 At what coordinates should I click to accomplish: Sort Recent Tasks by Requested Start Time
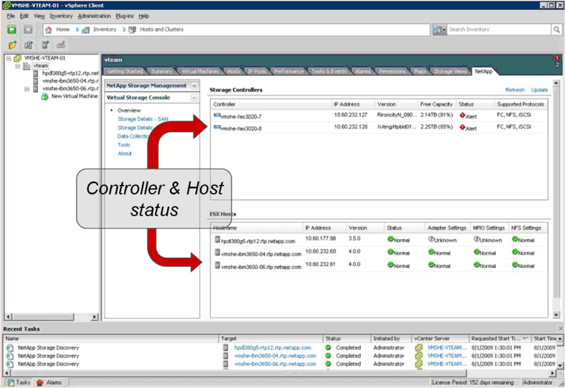[500, 338]
